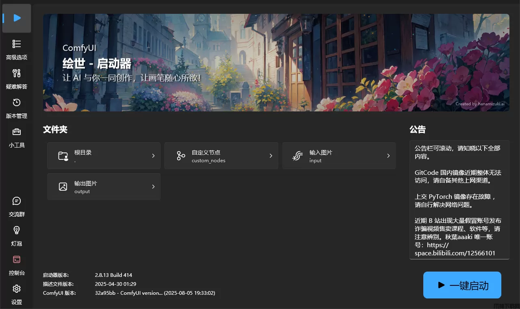Open 疑难解答 wrench icon in sidebar
This screenshot has width=520, height=309.
(x=17, y=73)
